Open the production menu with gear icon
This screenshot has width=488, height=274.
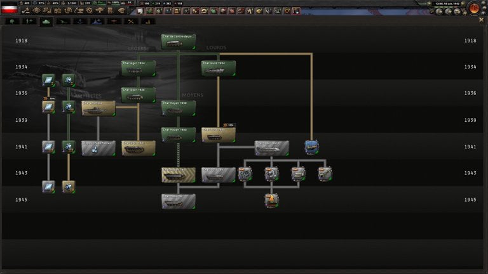[90, 11]
